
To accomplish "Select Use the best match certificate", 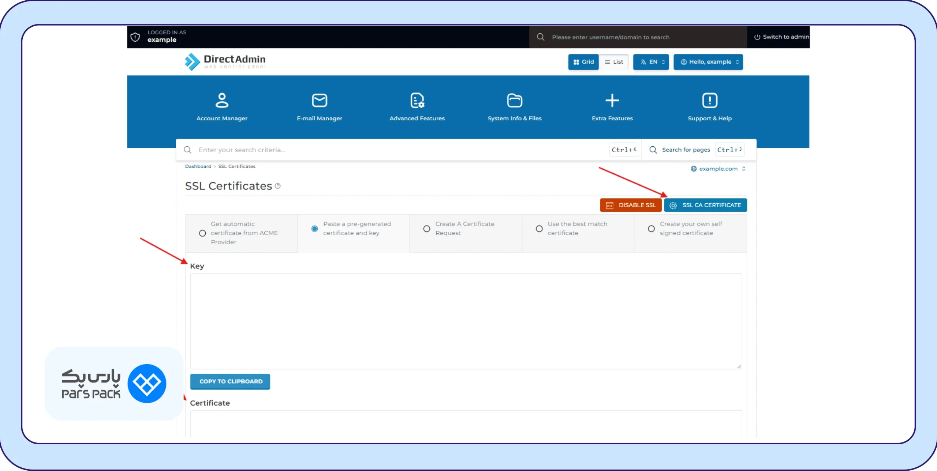I will pos(539,229).
